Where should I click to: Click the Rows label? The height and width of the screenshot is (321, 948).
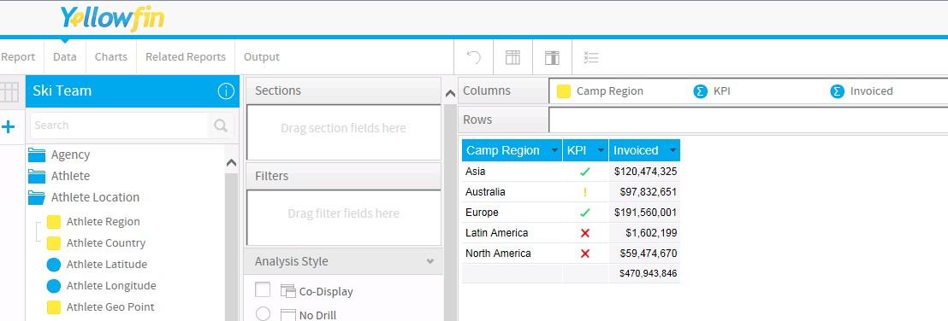pos(477,120)
